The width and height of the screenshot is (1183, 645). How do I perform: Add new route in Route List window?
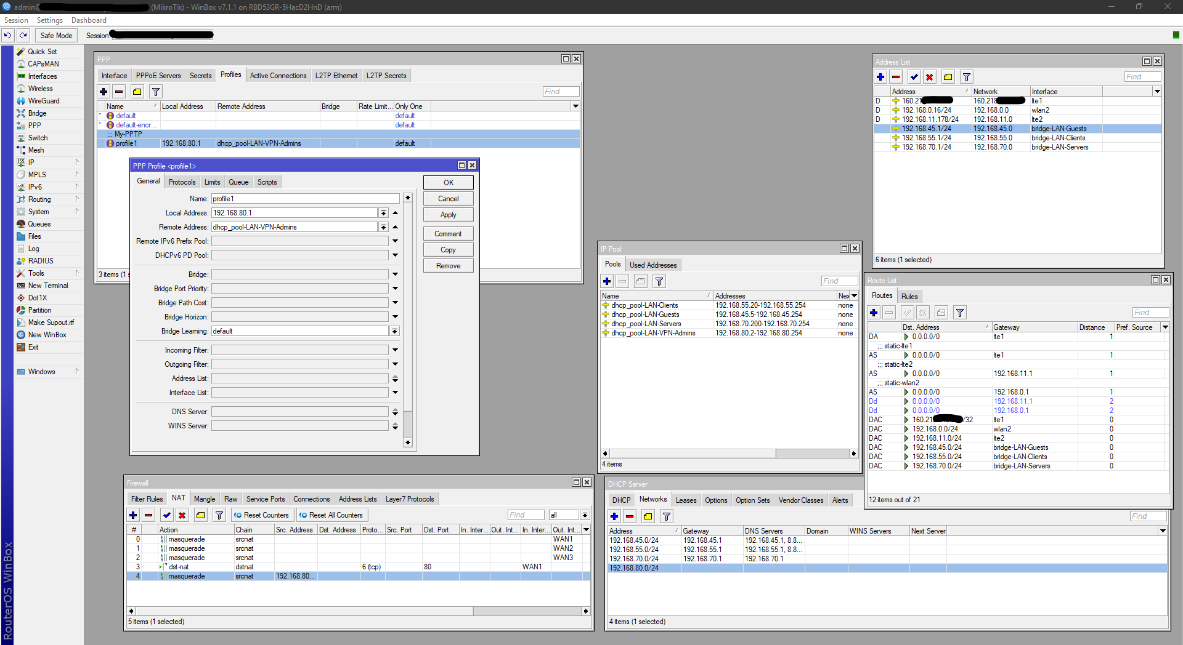(874, 313)
